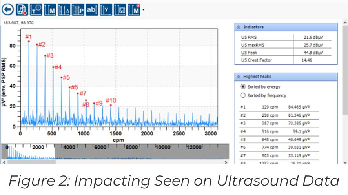
Task: Click the highlighted zoom window in overview strip
Action: pos(31,151)
